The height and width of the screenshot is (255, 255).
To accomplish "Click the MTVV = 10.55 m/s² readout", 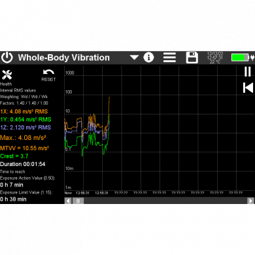I will pyautogui.click(x=24, y=148).
